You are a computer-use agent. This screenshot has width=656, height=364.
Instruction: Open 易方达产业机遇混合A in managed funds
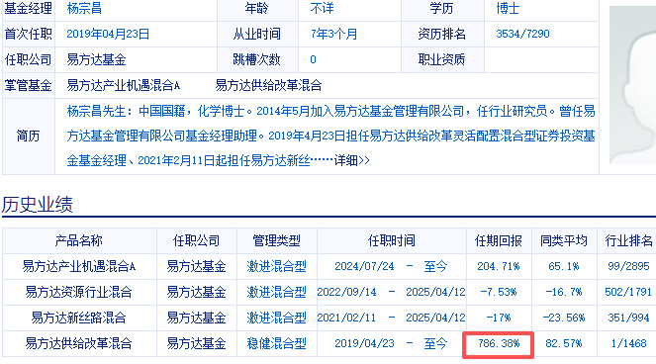point(124,85)
